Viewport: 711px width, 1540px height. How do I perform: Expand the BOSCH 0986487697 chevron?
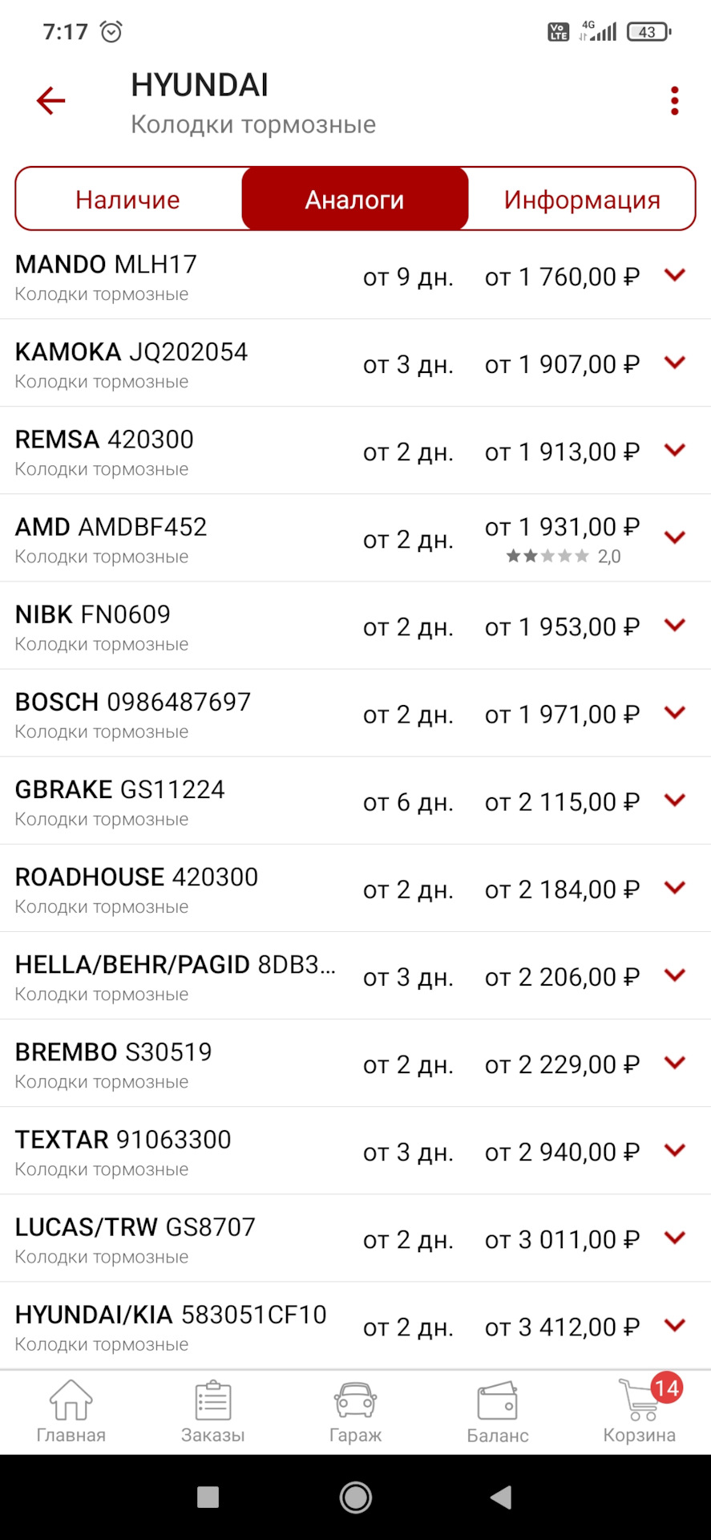point(675,712)
